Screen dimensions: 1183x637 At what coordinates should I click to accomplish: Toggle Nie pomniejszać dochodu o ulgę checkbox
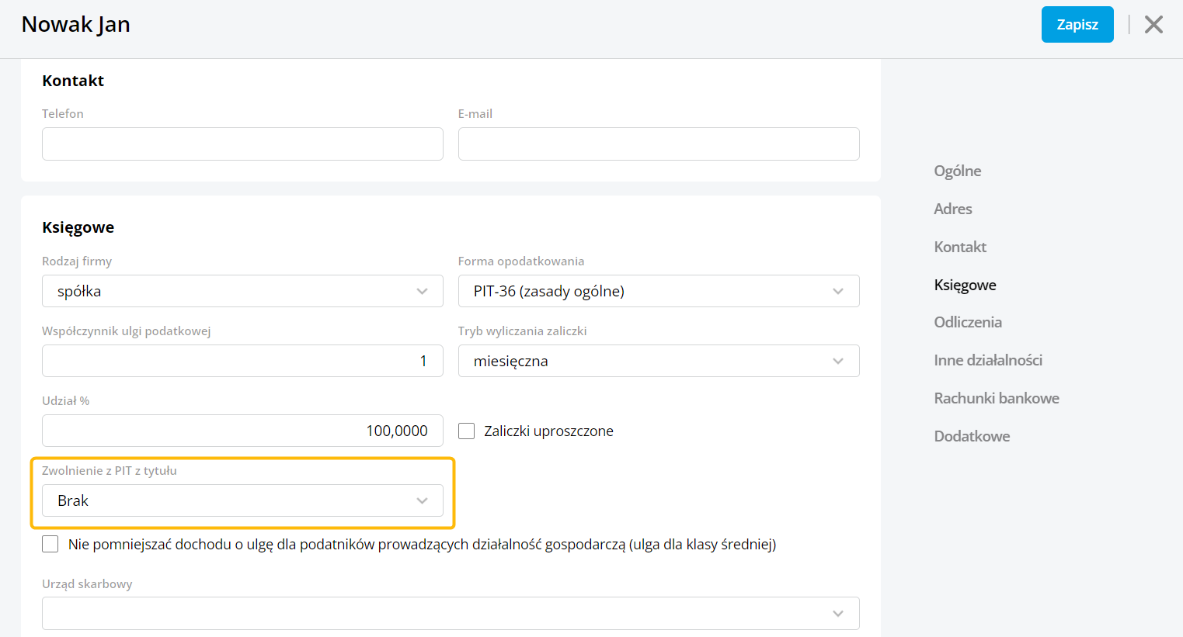click(50, 544)
